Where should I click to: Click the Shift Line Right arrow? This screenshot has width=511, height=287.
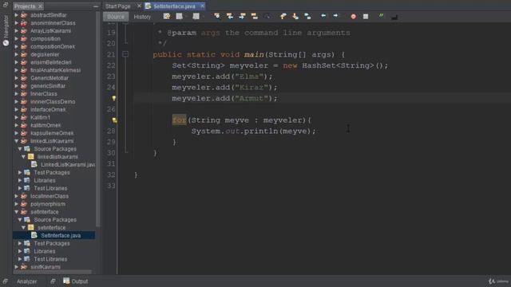(x=335, y=16)
